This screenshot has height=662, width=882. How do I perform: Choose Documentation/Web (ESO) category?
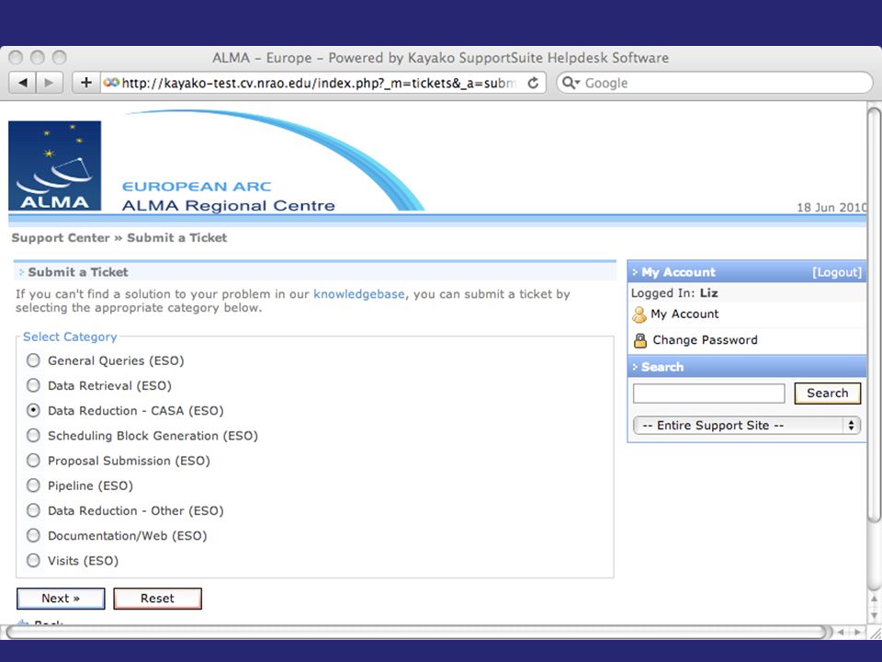pyautogui.click(x=33, y=535)
